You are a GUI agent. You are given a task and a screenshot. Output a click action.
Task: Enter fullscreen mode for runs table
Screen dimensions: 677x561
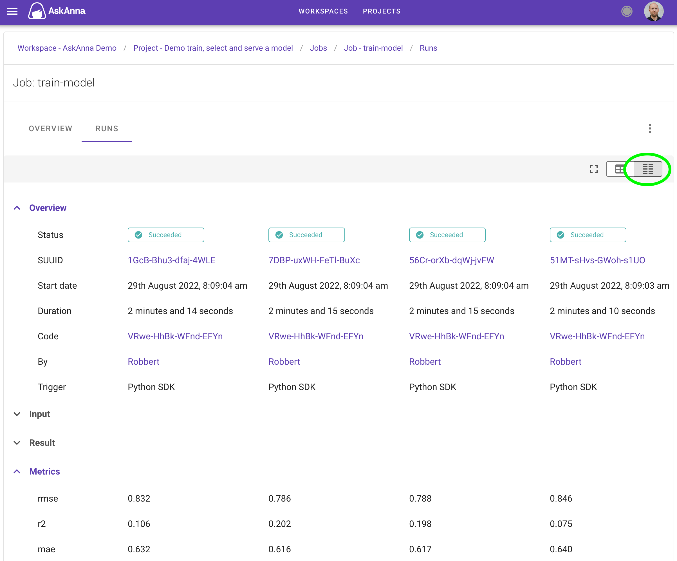point(593,169)
